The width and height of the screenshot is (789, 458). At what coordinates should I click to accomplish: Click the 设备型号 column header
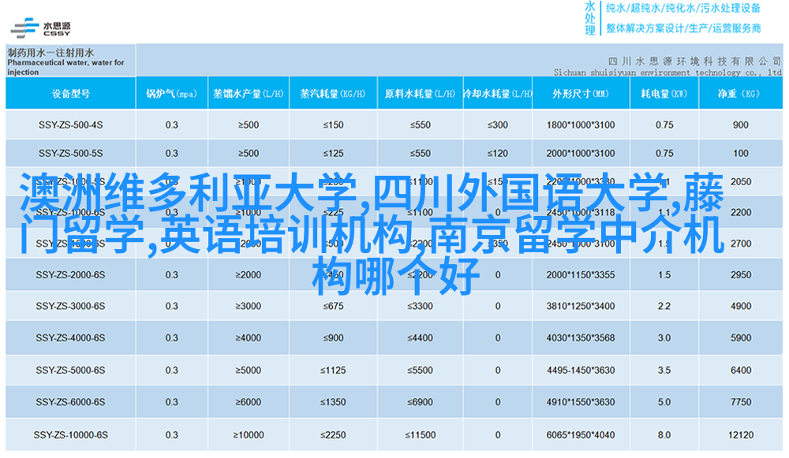tap(70, 94)
